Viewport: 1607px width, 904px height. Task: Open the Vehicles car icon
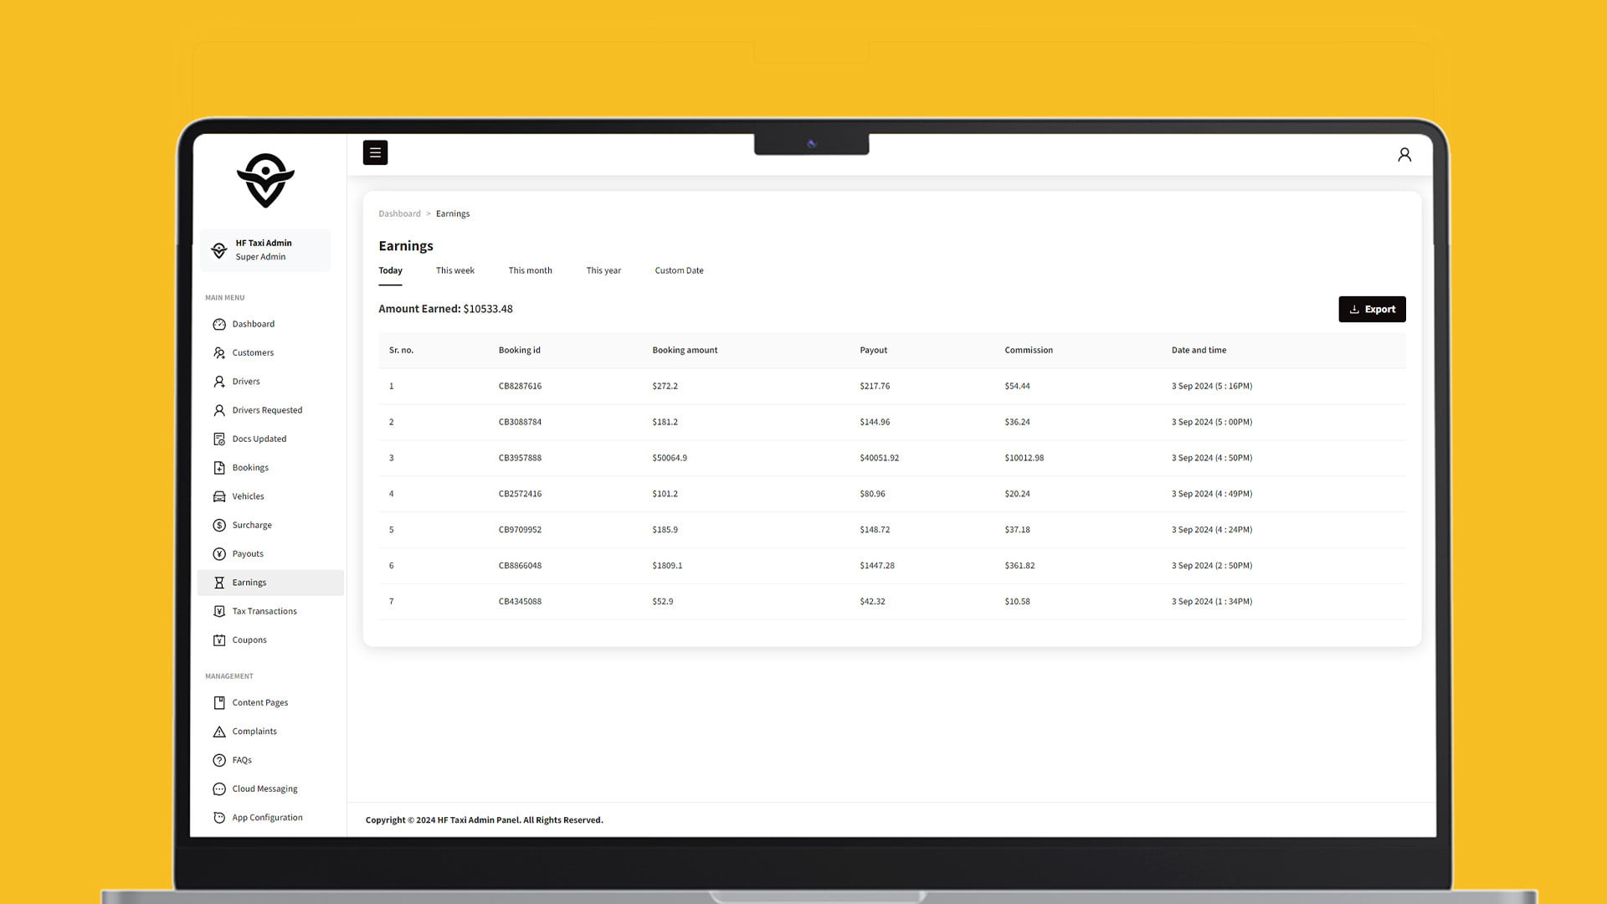pyautogui.click(x=219, y=497)
